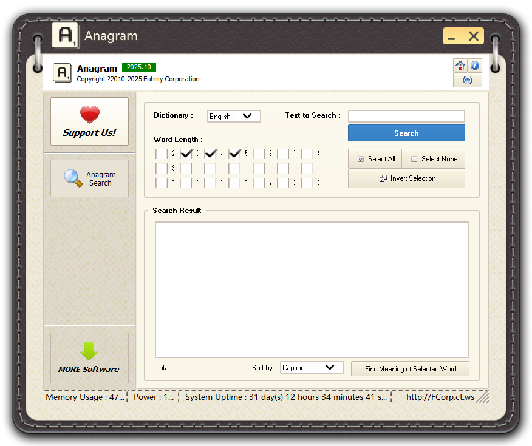Image resolution: width=532 pixels, height=446 pixels.
Task: Open the Dictionary dropdown showing English
Action: (234, 116)
